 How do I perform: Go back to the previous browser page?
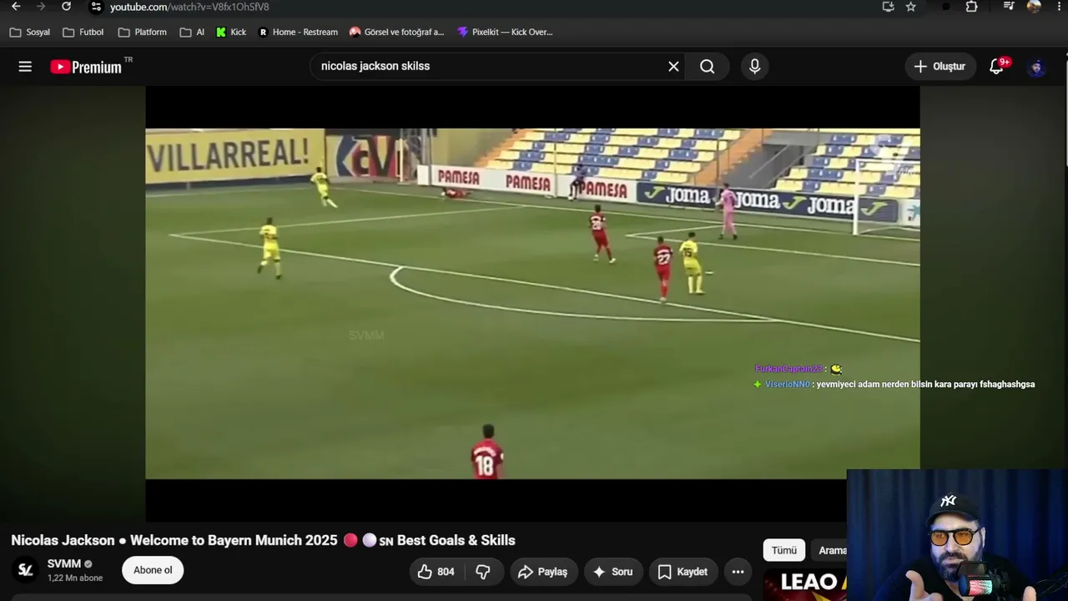(16, 7)
